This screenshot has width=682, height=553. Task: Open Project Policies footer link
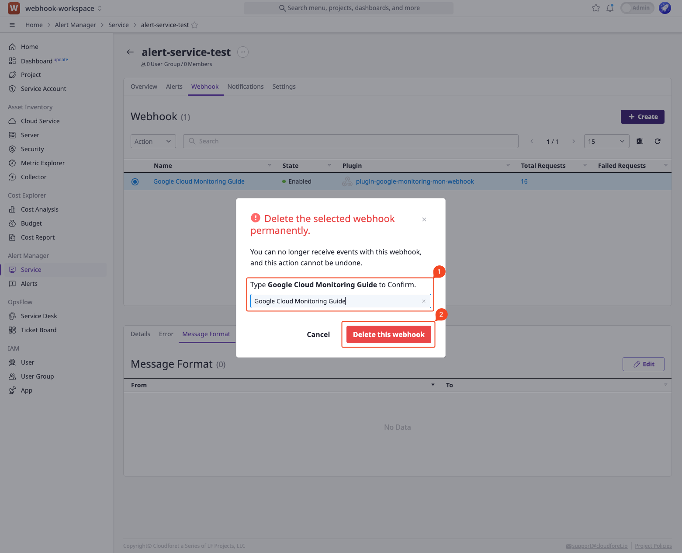(653, 546)
